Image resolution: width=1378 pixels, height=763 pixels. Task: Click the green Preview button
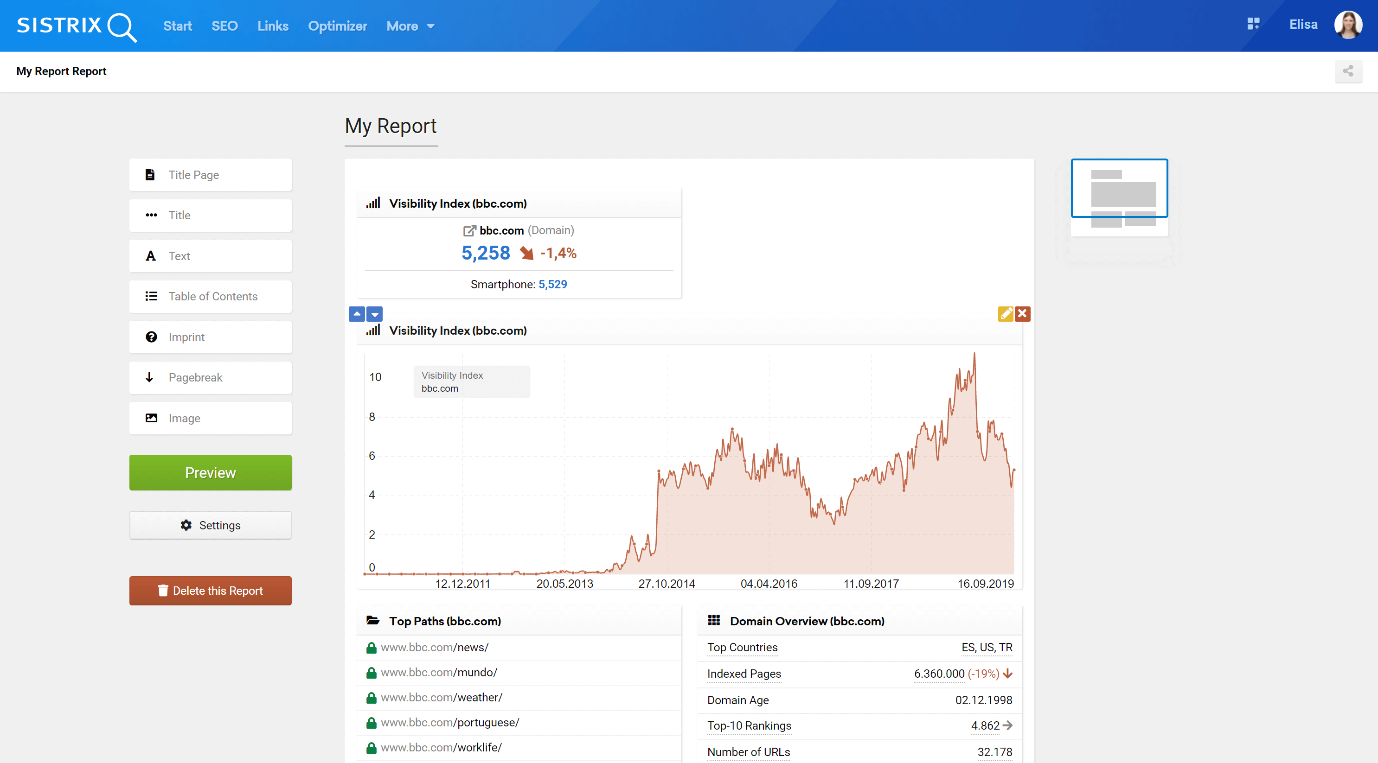(x=210, y=473)
